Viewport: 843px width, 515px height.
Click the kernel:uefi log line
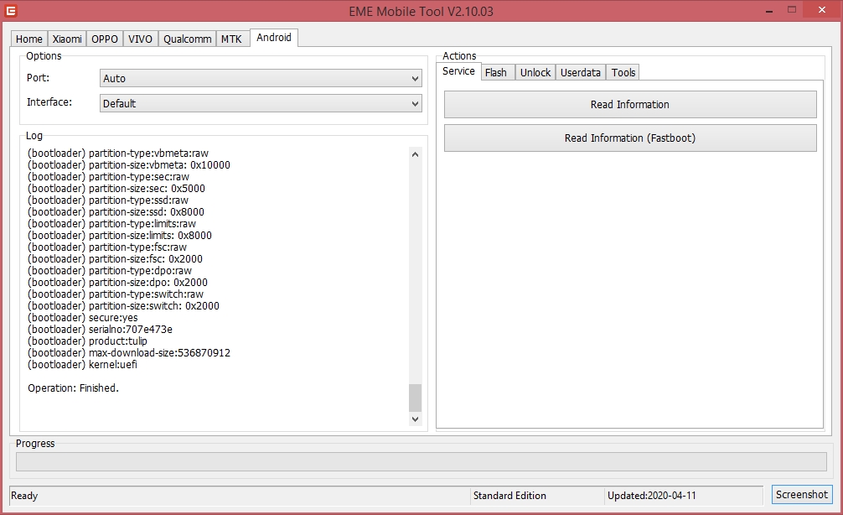[x=82, y=365]
